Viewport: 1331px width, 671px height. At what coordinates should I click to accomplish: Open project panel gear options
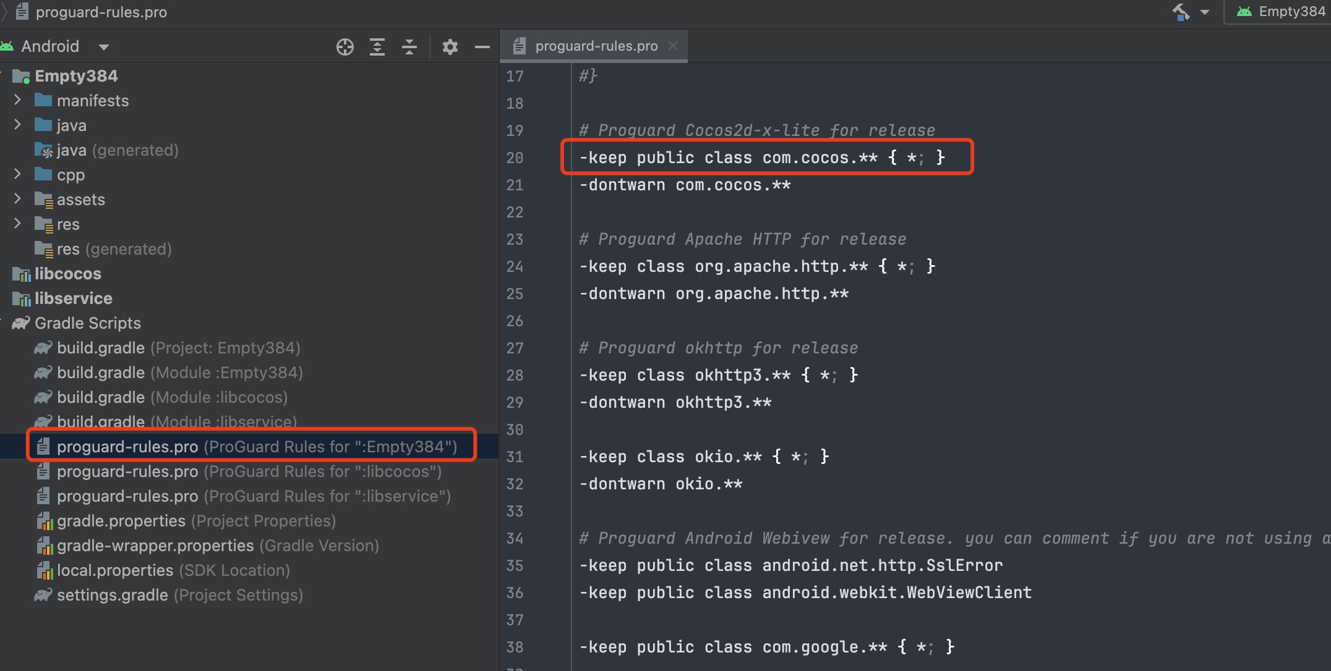click(x=450, y=47)
